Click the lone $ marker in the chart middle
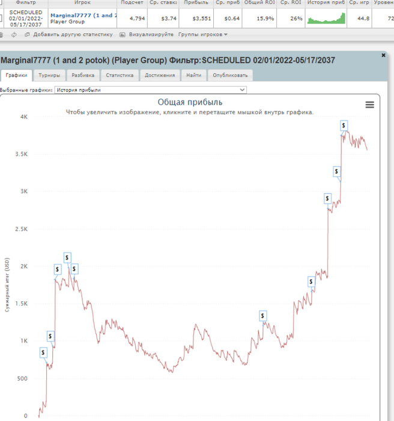The height and width of the screenshot is (421, 394). point(262,316)
